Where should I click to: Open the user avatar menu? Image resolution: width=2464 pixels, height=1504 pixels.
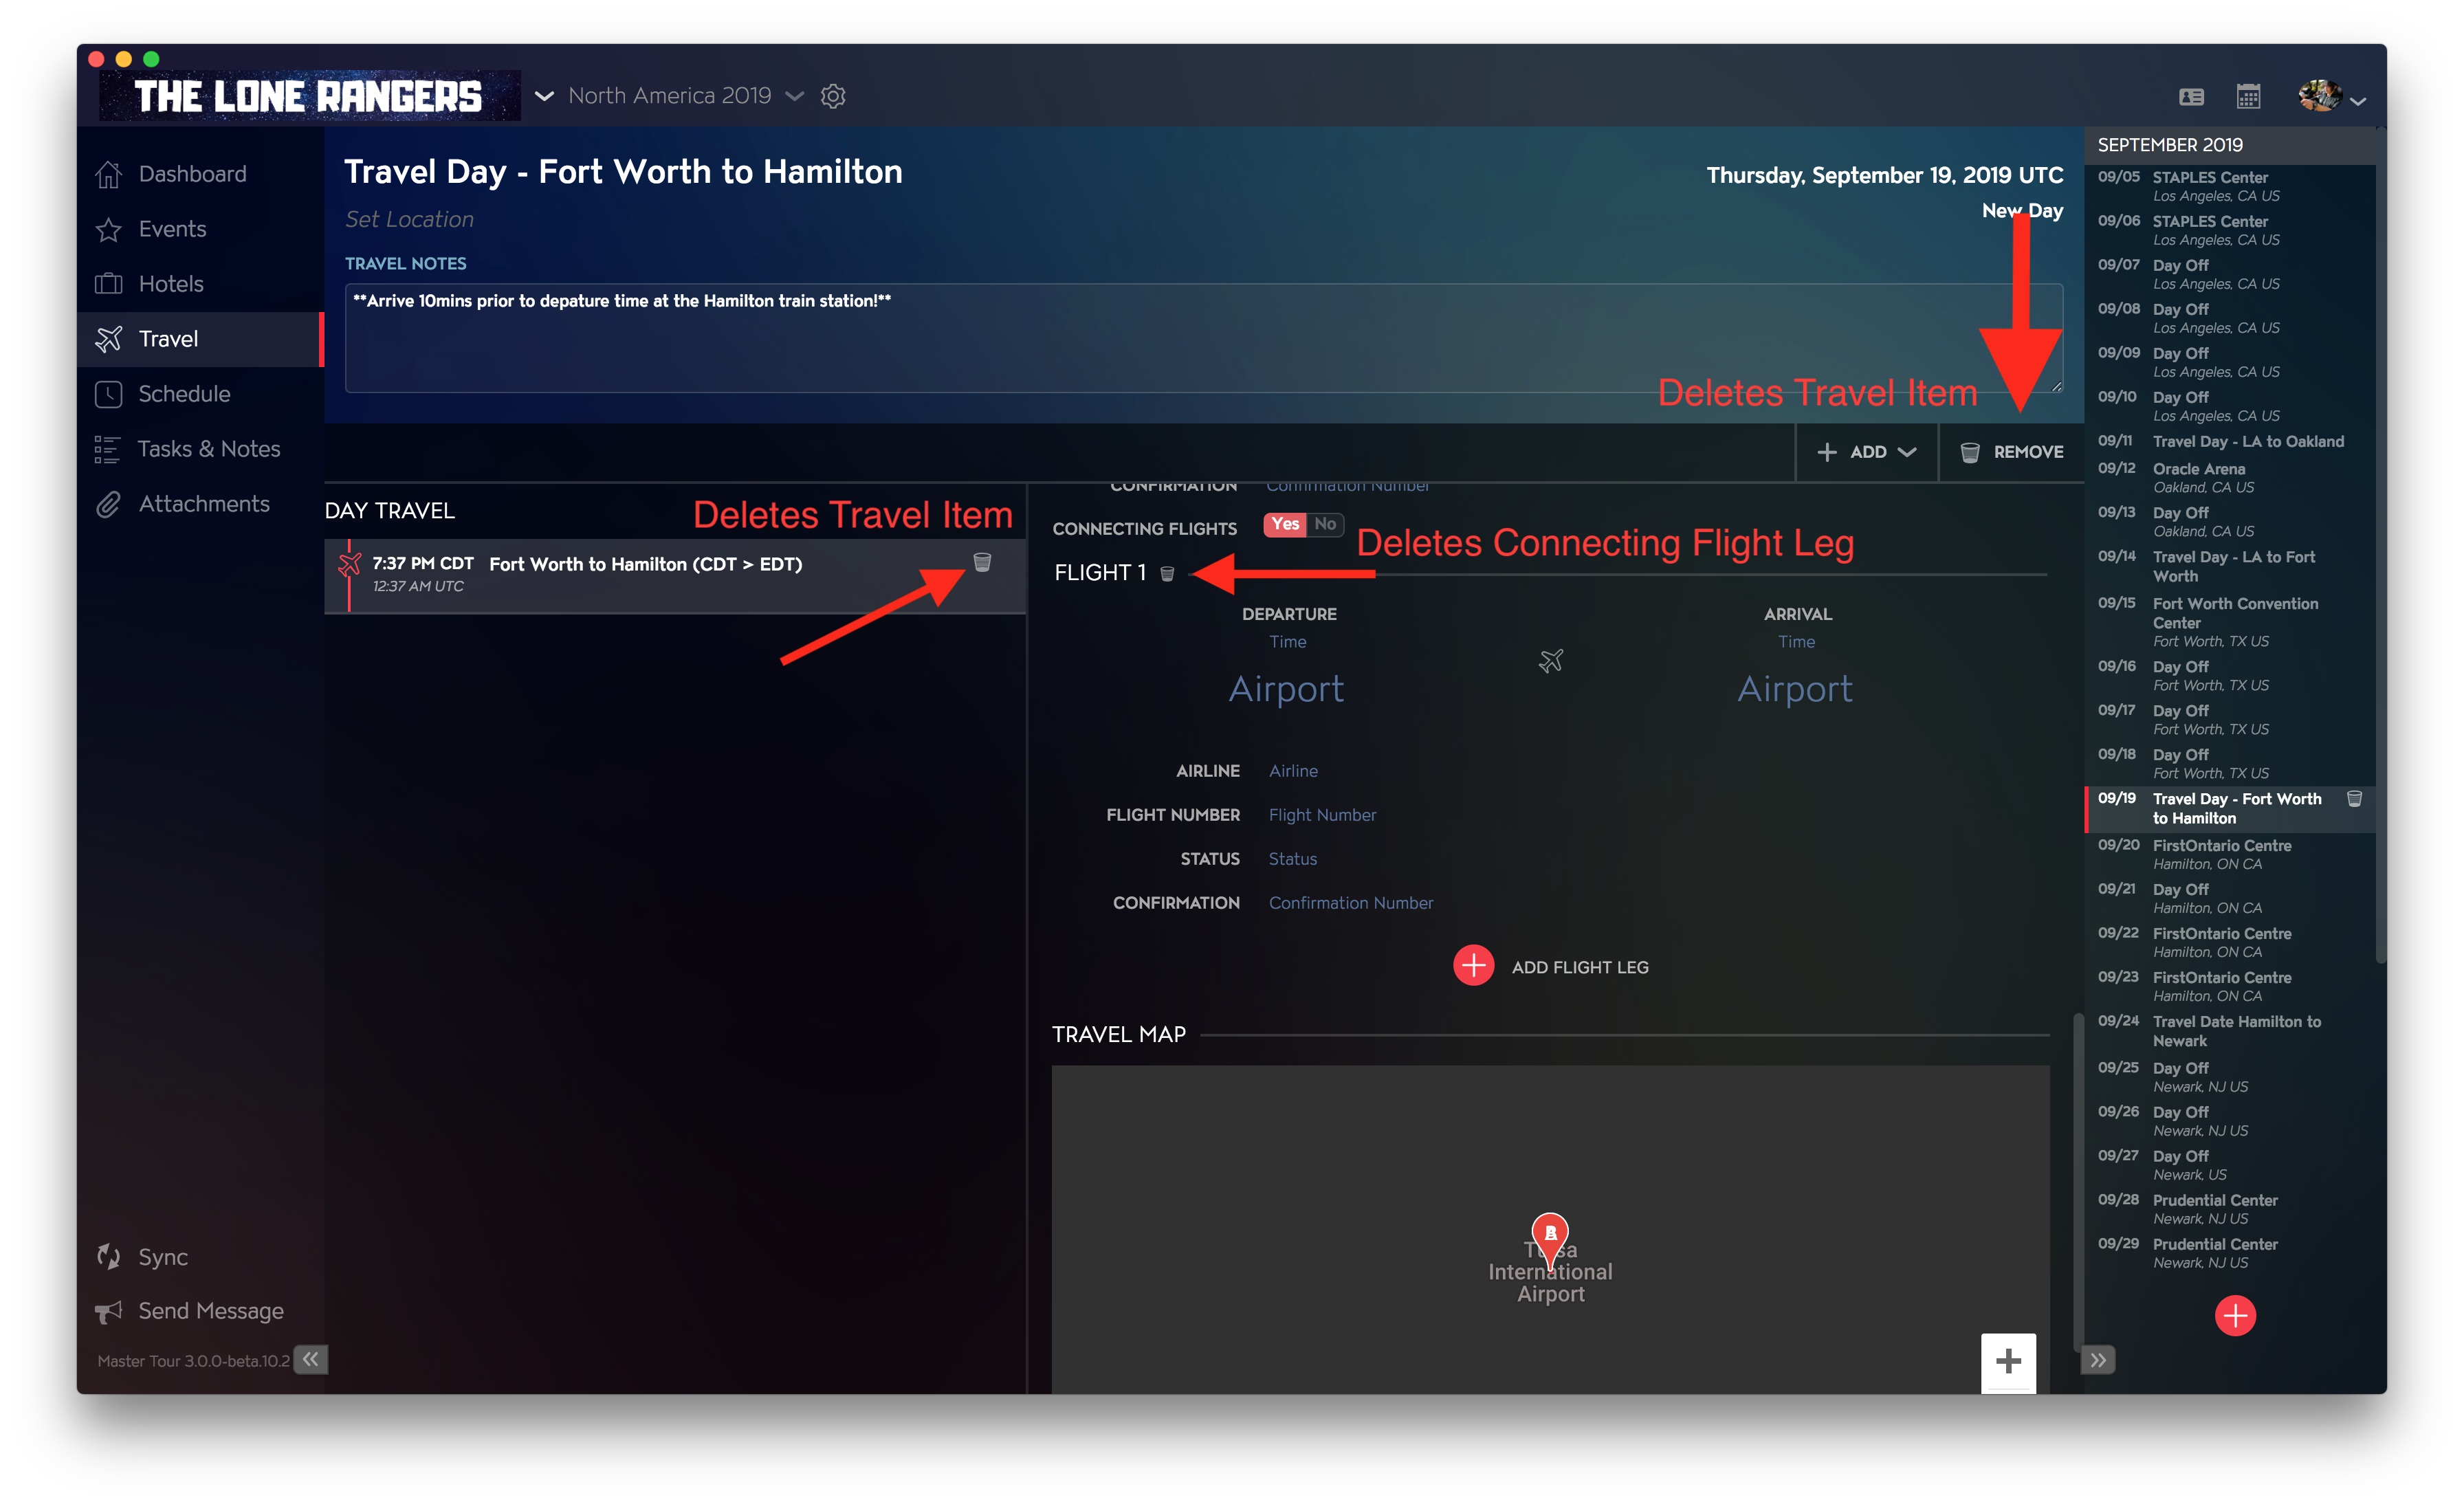click(2331, 96)
